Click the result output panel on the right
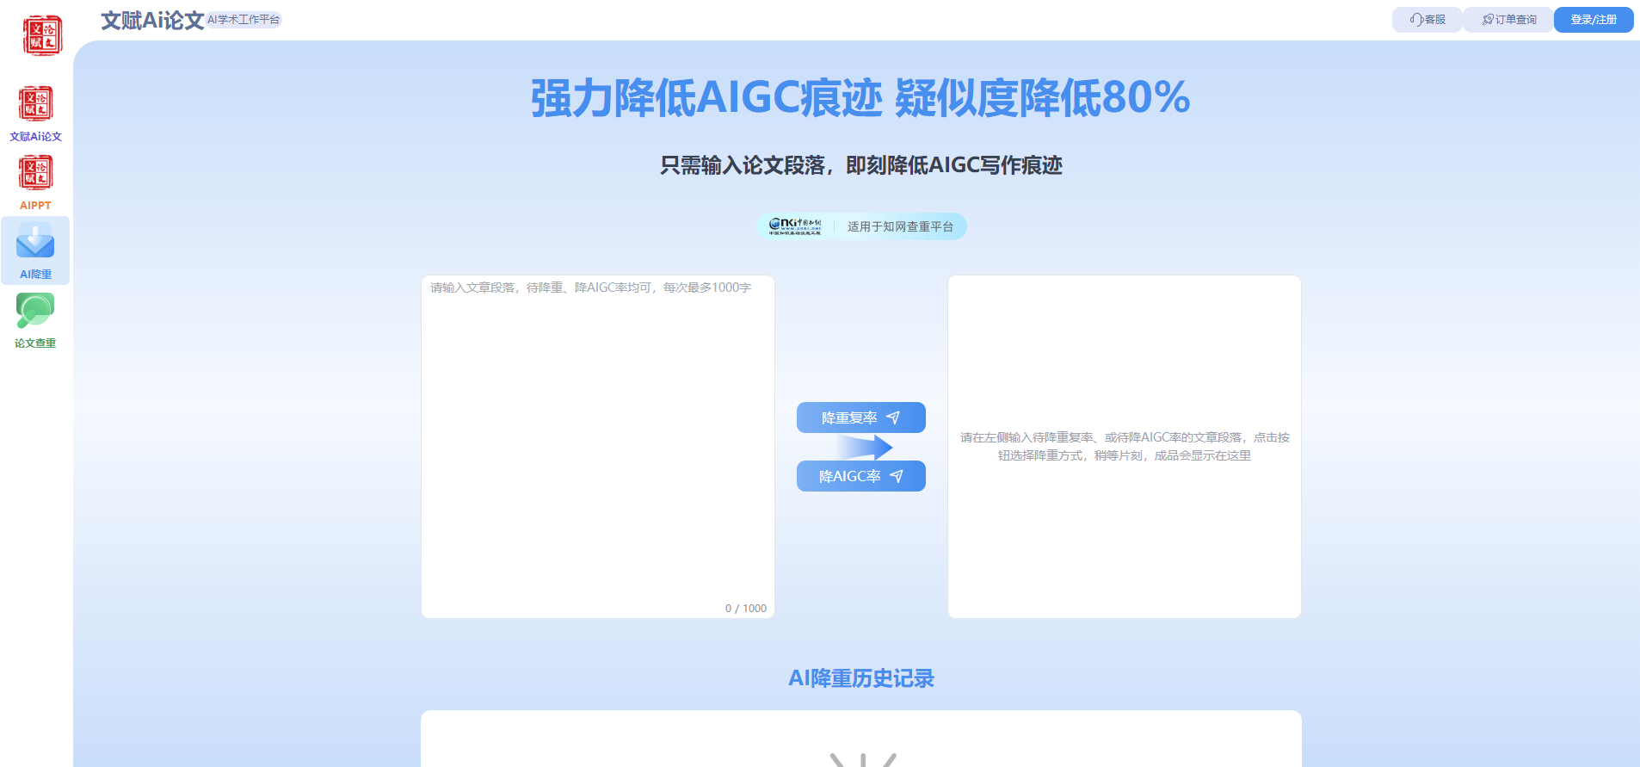 [1125, 447]
